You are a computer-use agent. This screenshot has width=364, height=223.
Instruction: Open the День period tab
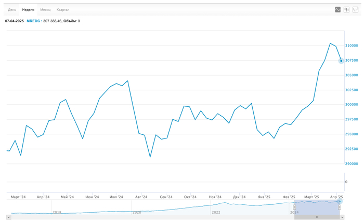[12, 10]
